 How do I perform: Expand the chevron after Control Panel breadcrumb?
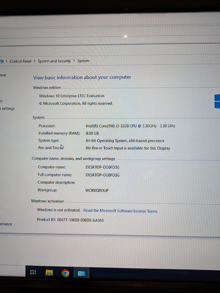pos(35,61)
